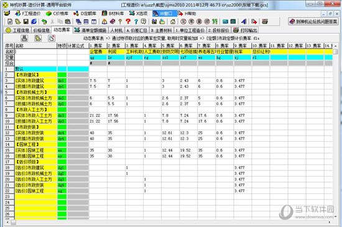Click the horizontal scrollbar right arrow
342x227 pixels.
tap(330, 222)
